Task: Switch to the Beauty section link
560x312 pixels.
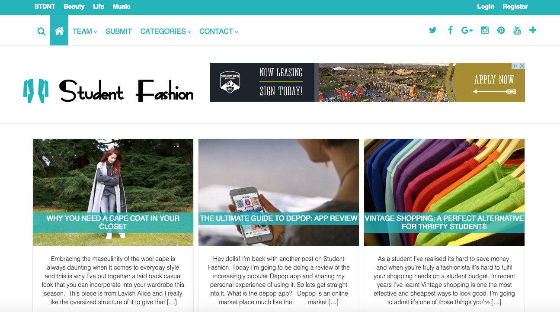Action: point(74,6)
